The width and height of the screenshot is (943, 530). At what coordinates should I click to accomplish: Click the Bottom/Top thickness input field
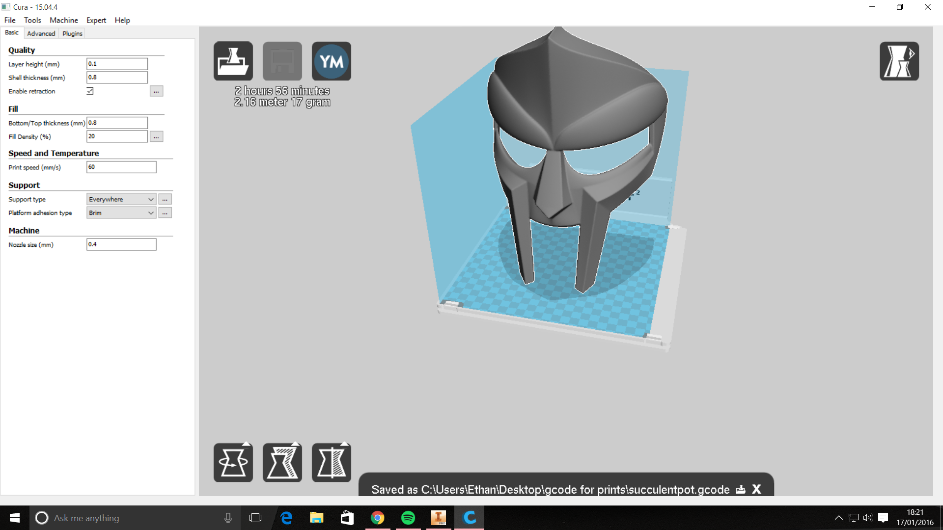(117, 123)
